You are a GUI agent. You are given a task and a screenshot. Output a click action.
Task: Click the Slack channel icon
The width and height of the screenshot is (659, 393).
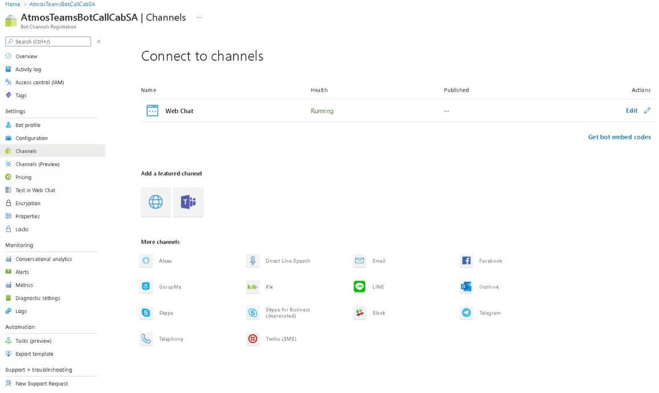(359, 313)
